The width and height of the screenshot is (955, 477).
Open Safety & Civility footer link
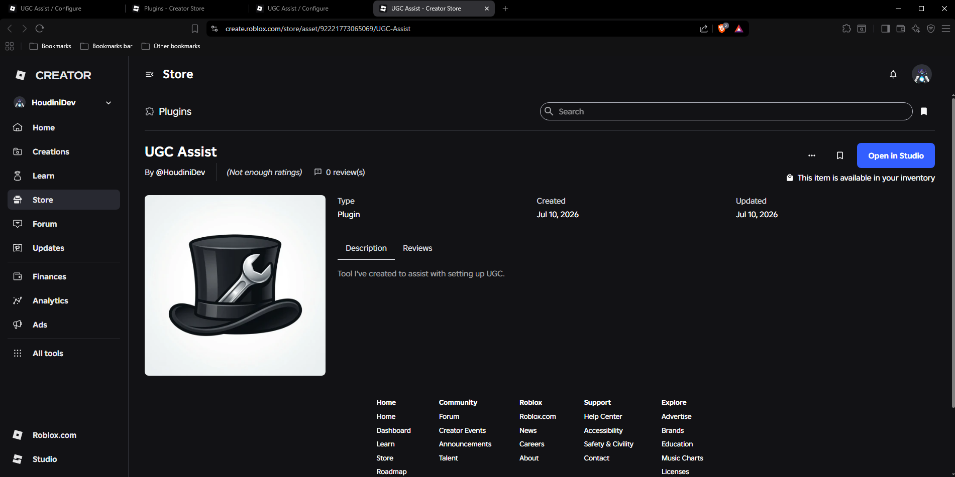point(608,444)
